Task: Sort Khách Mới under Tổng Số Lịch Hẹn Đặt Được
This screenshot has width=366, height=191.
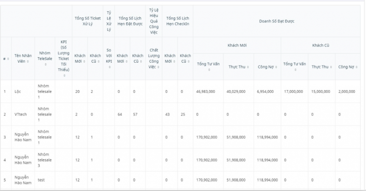Action: point(127,62)
